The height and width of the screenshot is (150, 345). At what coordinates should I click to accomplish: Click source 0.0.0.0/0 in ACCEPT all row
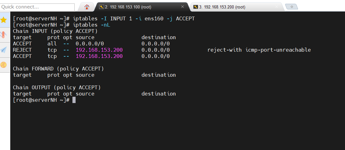pos(90,44)
